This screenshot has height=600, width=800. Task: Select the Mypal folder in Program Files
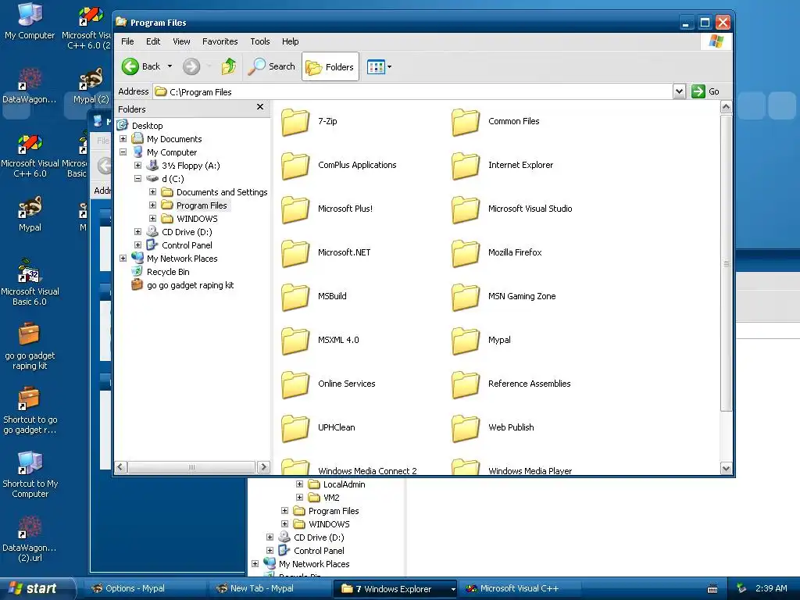pyautogui.click(x=466, y=341)
